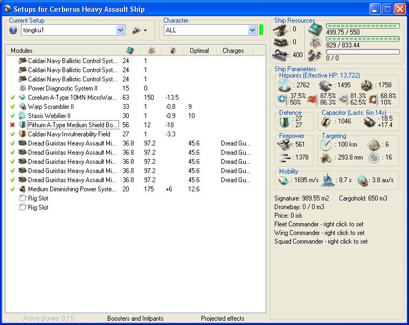The width and height of the screenshot is (409, 325).
Task: Open the Projected effects tab
Action: point(223,319)
